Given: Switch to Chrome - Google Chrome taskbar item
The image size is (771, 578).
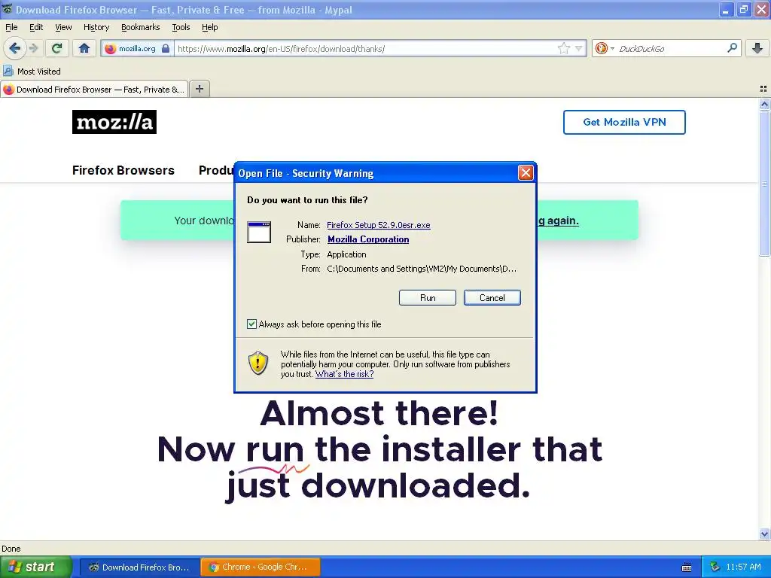Looking at the screenshot, I should 261,567.
